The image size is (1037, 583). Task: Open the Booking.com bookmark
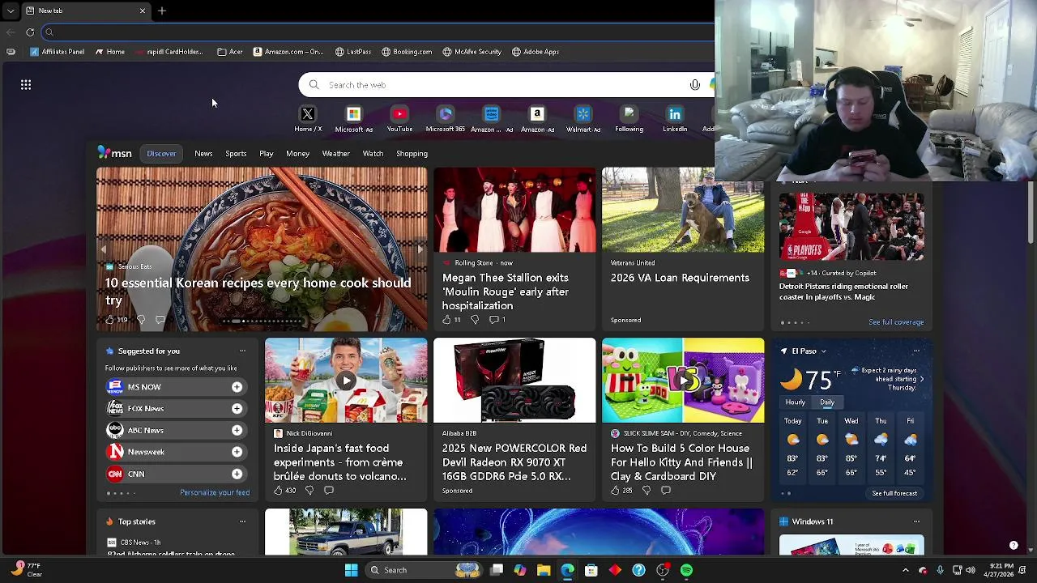pyautogui.click(x=407, y=52)
